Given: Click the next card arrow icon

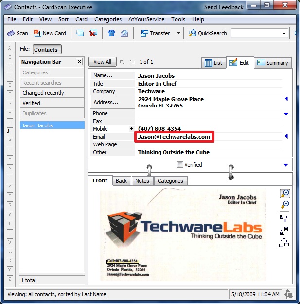Looking at the screenshot, I should 132,62.
